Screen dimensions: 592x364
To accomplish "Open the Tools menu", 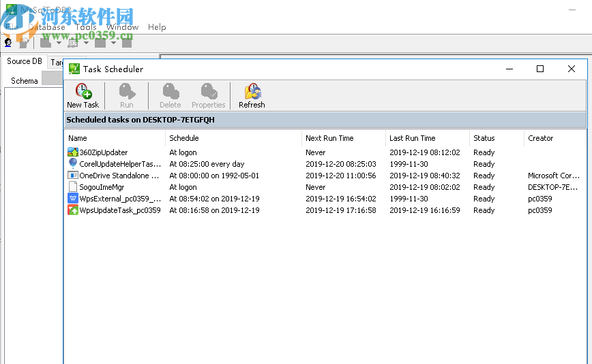I will coord(86,27).
